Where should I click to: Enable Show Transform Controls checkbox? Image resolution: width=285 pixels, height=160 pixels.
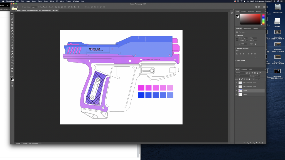tap(39, 7)
